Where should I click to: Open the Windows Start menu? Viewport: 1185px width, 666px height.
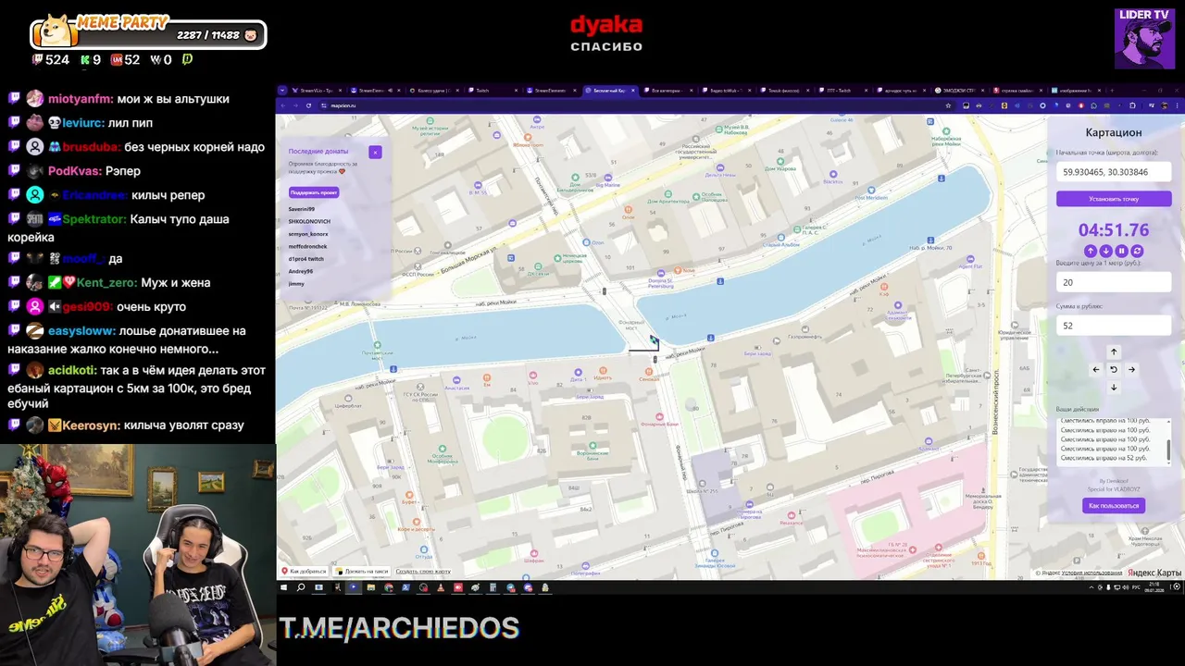[283, 587]
